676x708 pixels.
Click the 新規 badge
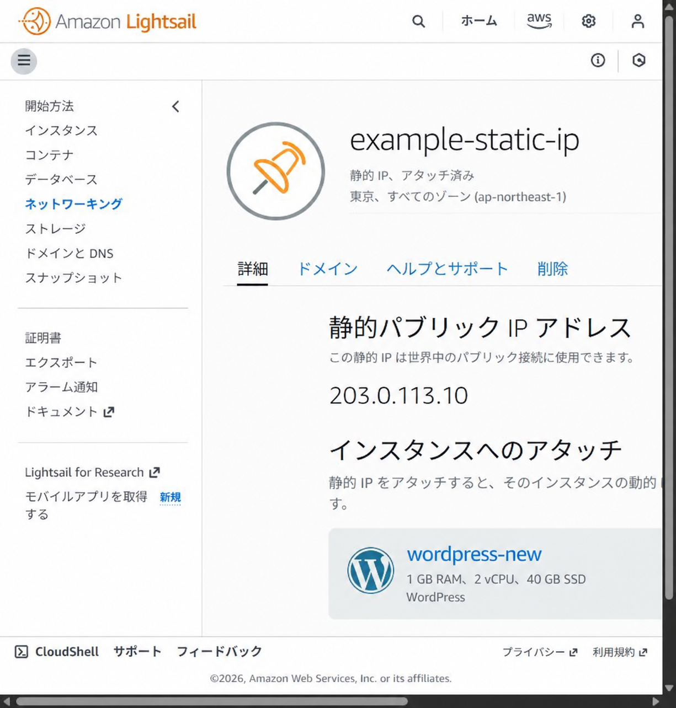[170, 497]
